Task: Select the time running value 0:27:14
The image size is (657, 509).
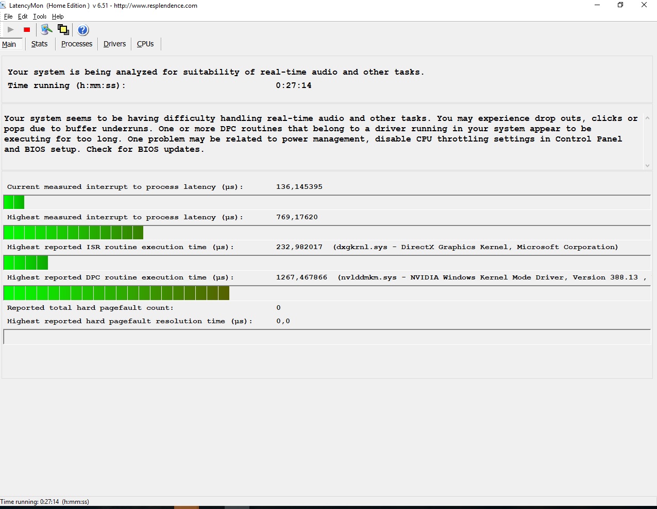Action: pos(294,85)
